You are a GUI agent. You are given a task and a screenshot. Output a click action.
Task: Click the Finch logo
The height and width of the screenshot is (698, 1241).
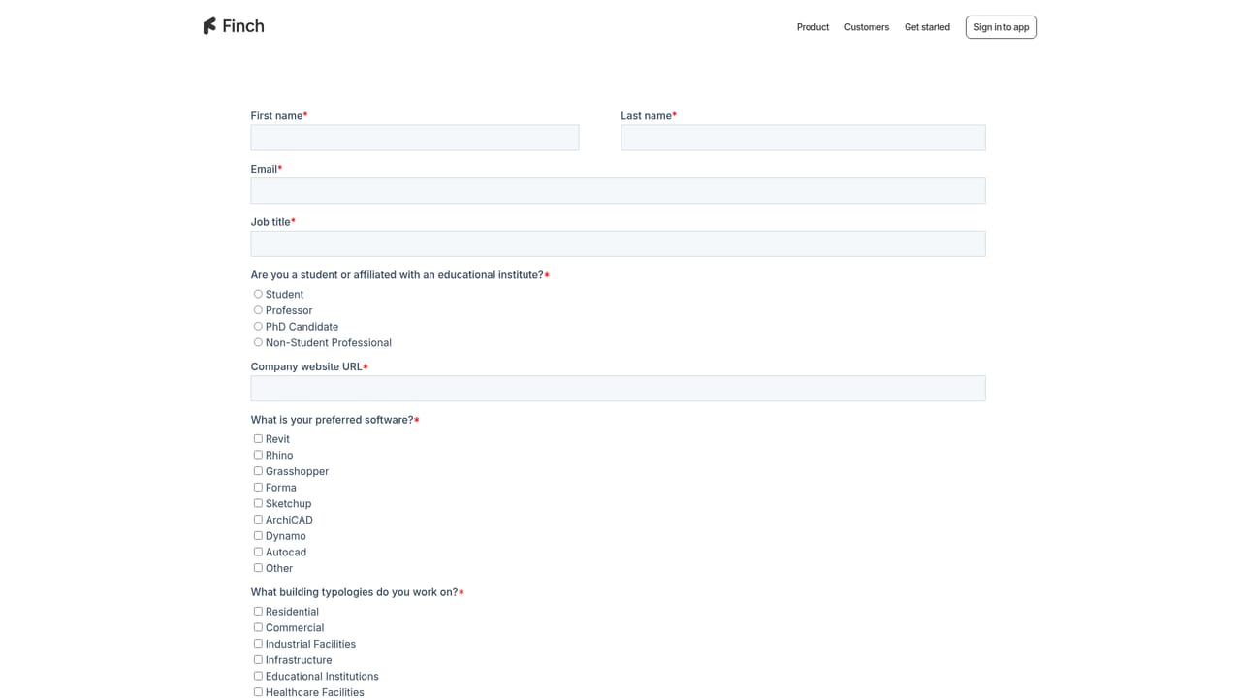(234, 26)
